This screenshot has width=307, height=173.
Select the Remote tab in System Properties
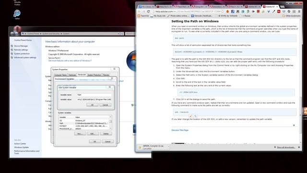[106, 75]
